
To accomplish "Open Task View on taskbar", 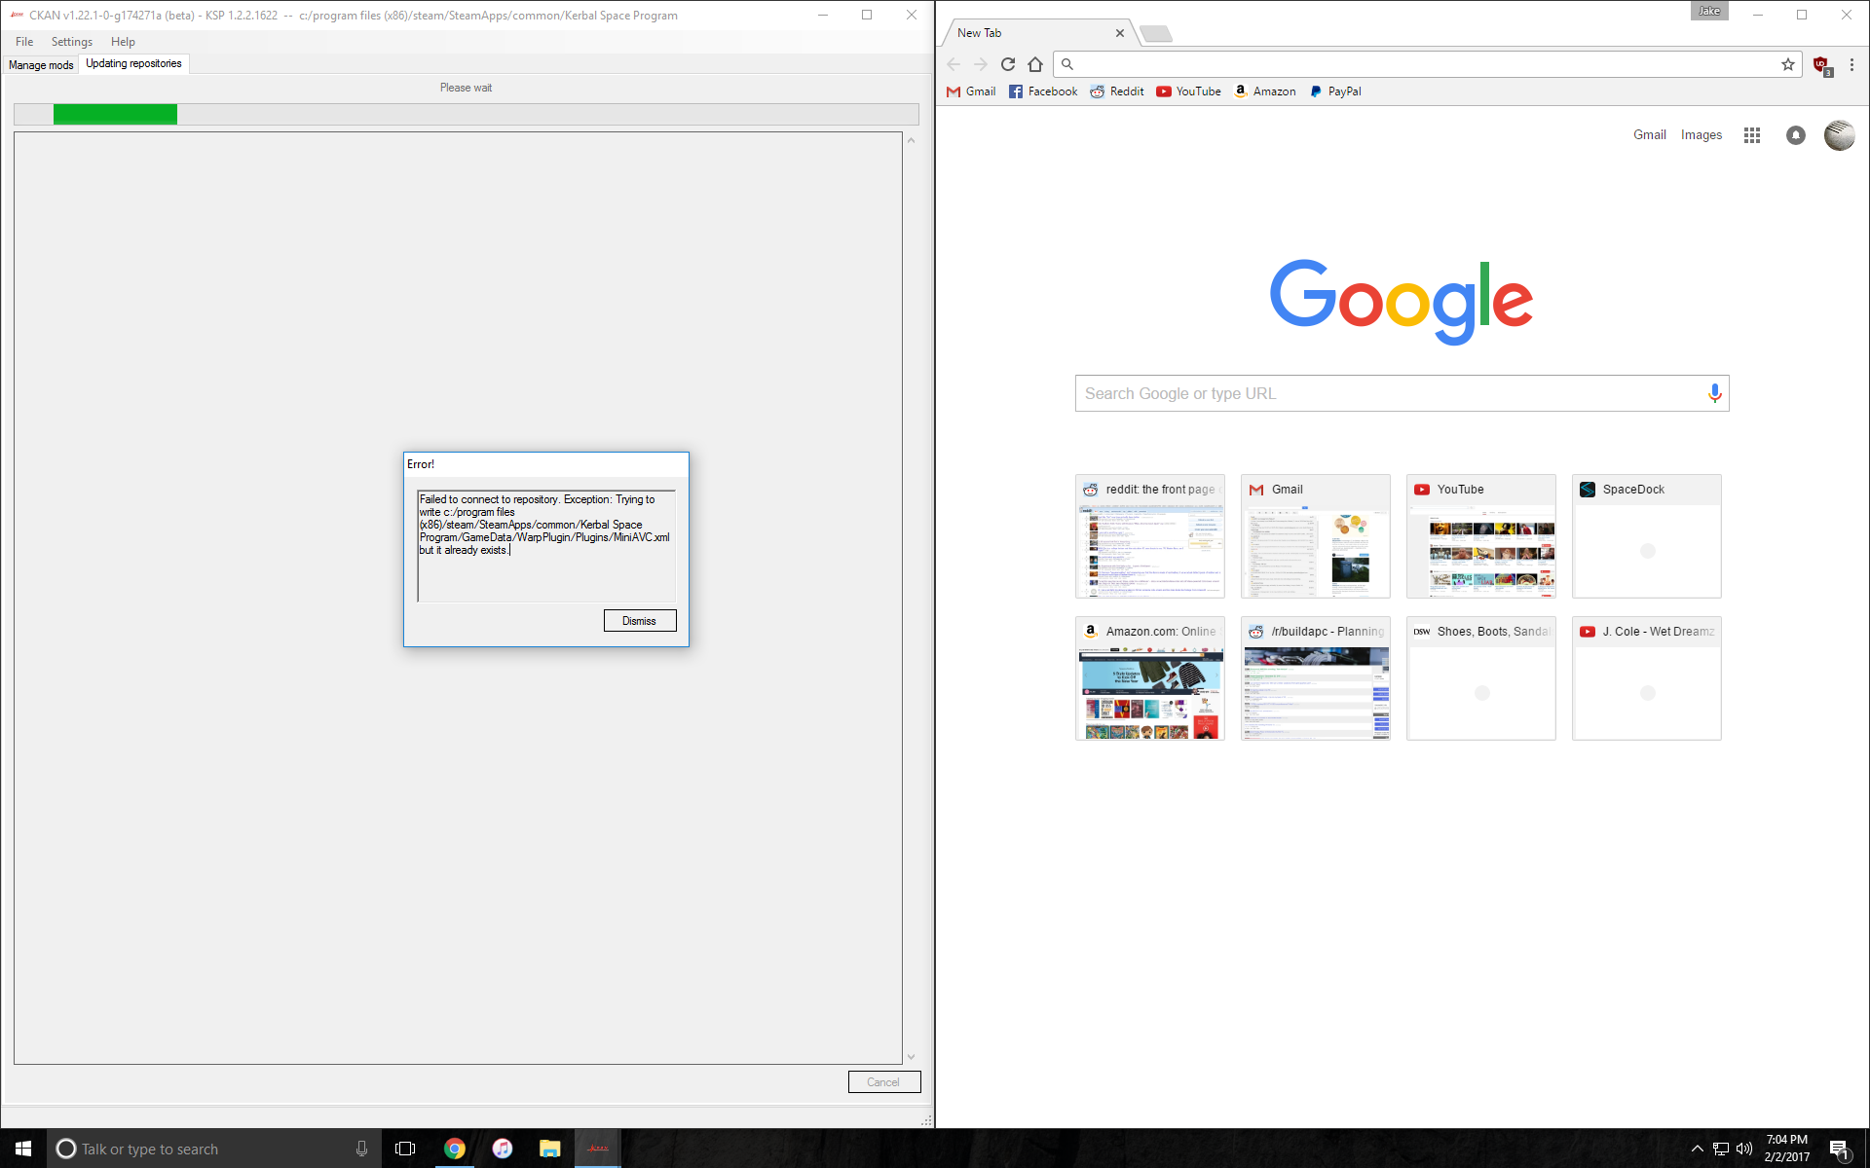I will [x=405, y=1149].
